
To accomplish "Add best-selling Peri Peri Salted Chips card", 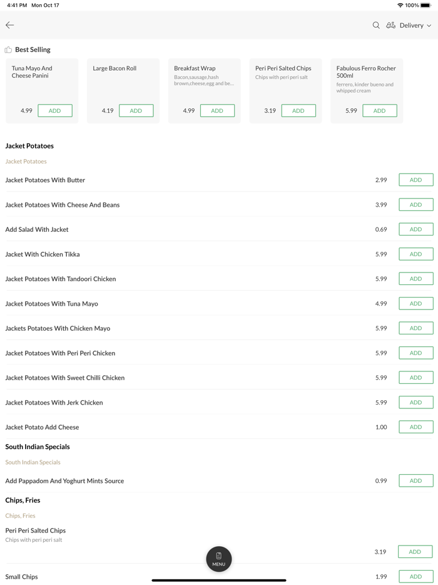I will click(298, 111).
